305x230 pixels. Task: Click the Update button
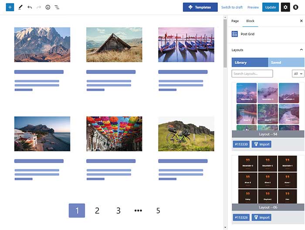(x=270, y=7)
